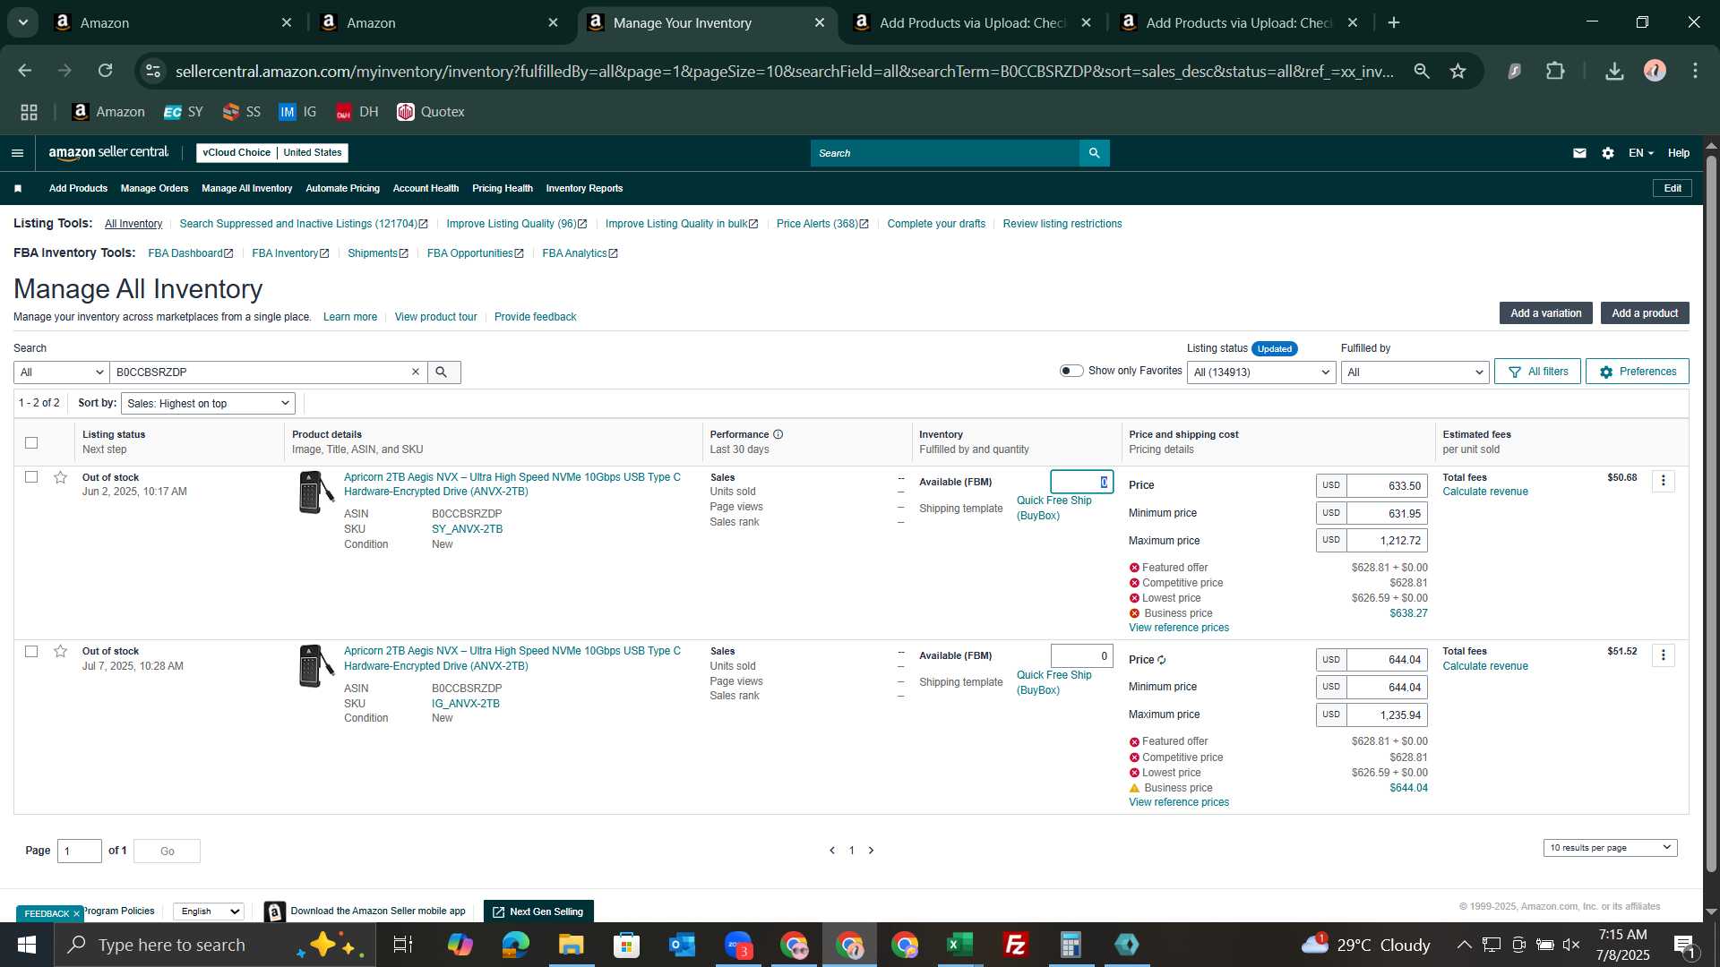1720x967 pixels.
Task: Open actions menu for IG_ANVX-2TB listing
Action: coord(1664,655)
